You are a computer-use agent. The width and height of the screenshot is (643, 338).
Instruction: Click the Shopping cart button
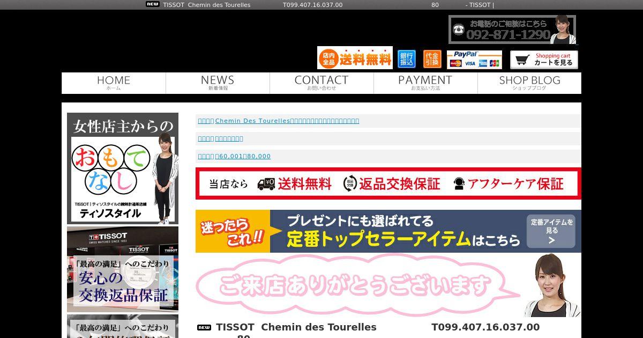pos(544,60)
